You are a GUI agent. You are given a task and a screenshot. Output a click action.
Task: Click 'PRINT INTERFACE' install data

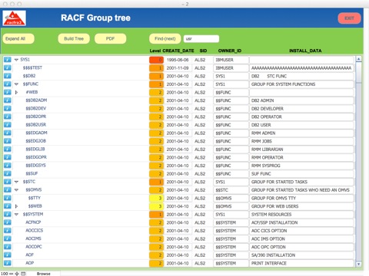click(x=301, y=263)
